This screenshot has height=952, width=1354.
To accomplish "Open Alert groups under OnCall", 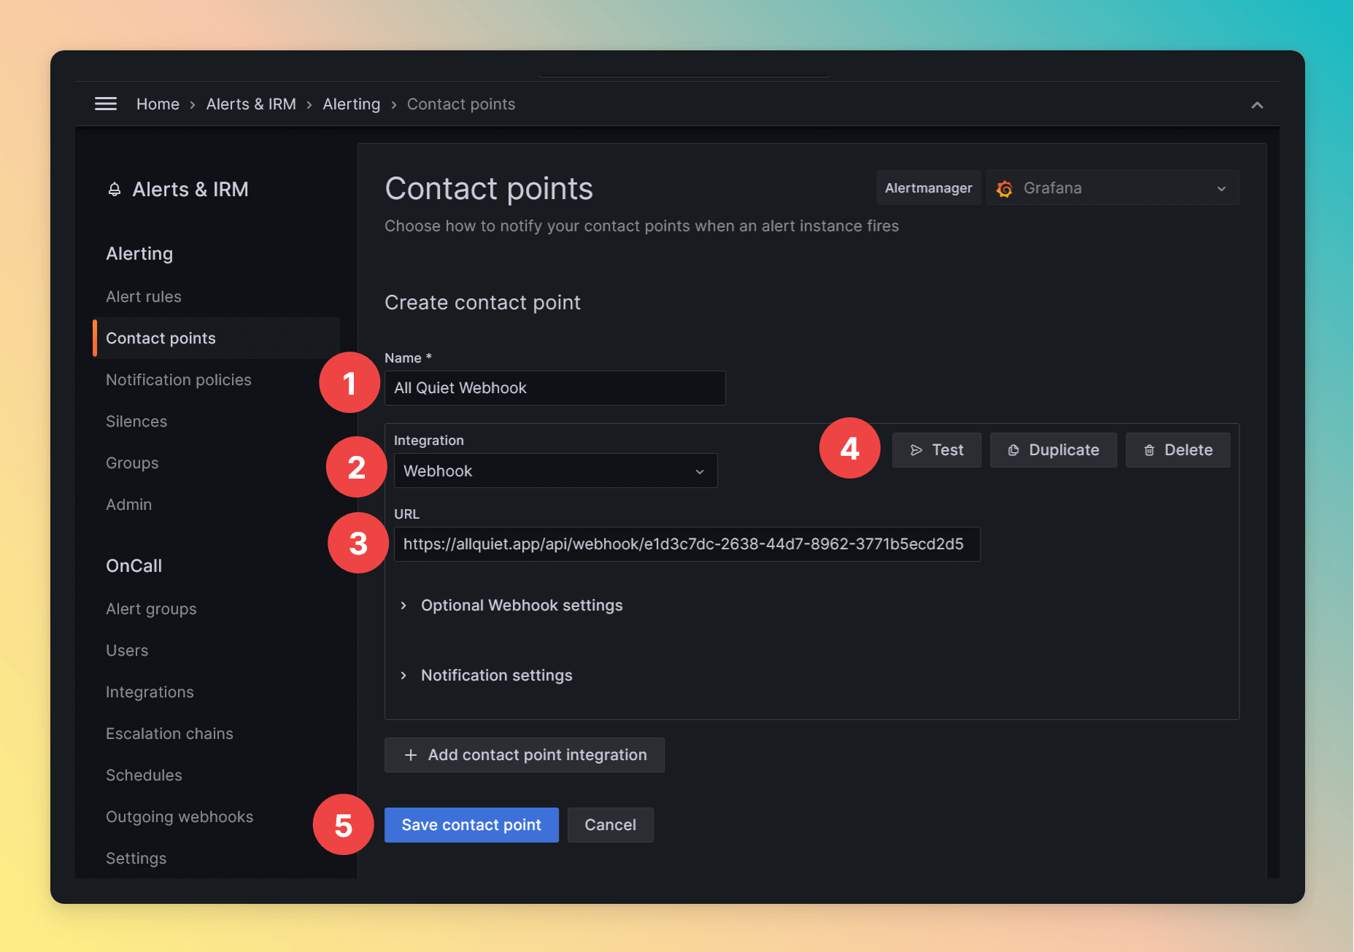I will 151,609.
